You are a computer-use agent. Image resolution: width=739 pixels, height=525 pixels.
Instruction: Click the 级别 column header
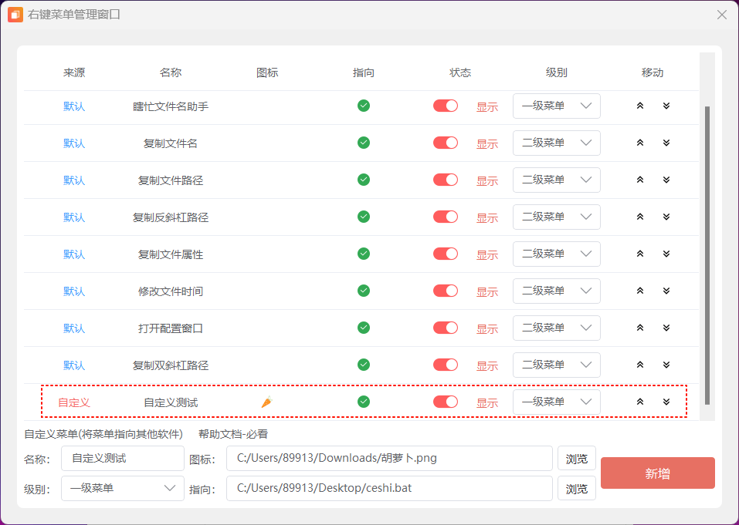click(557, 72)
